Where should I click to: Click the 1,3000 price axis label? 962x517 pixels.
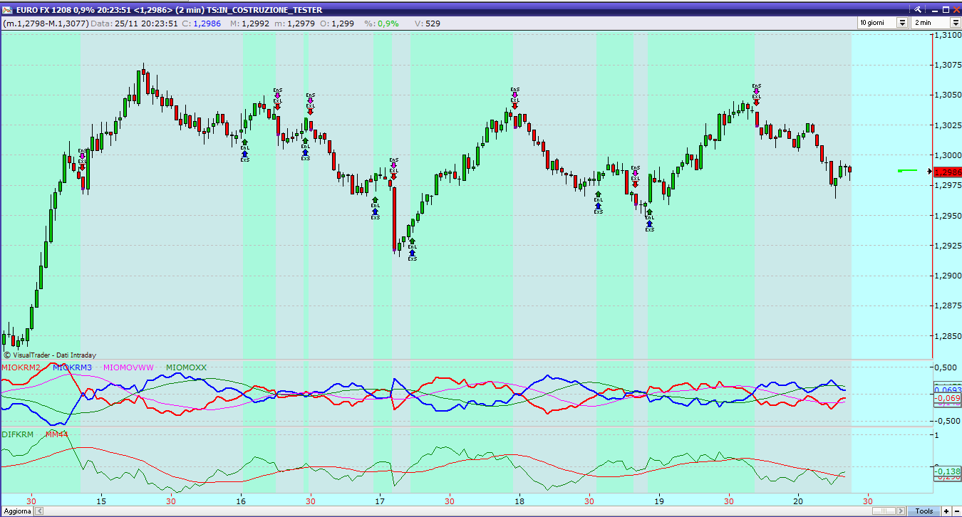click(x=947, y=155)
